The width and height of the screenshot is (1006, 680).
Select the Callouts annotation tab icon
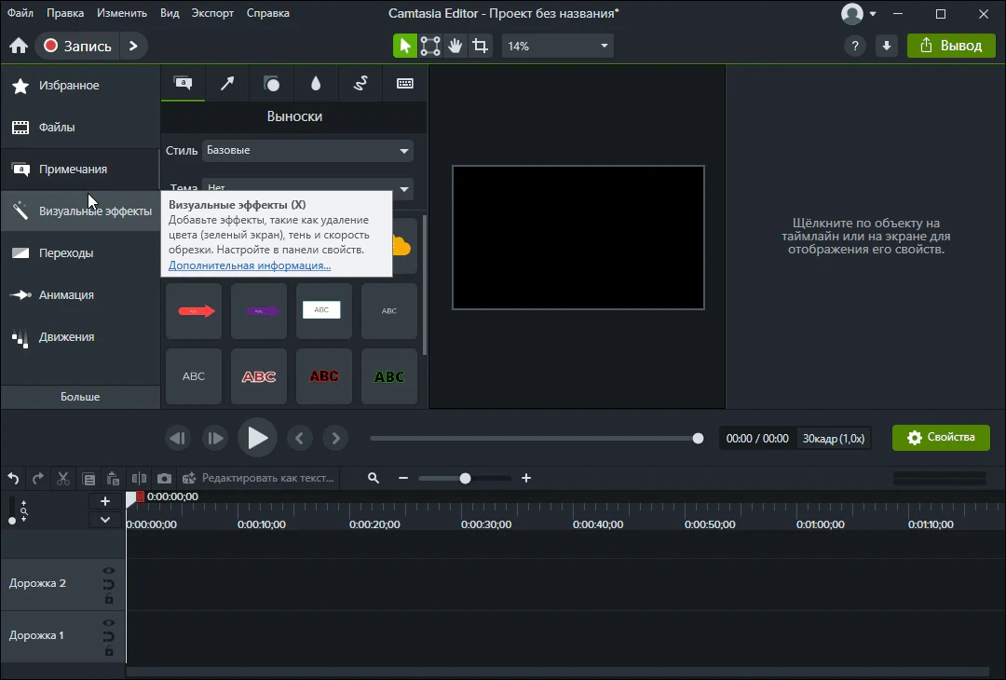point(183,84)
